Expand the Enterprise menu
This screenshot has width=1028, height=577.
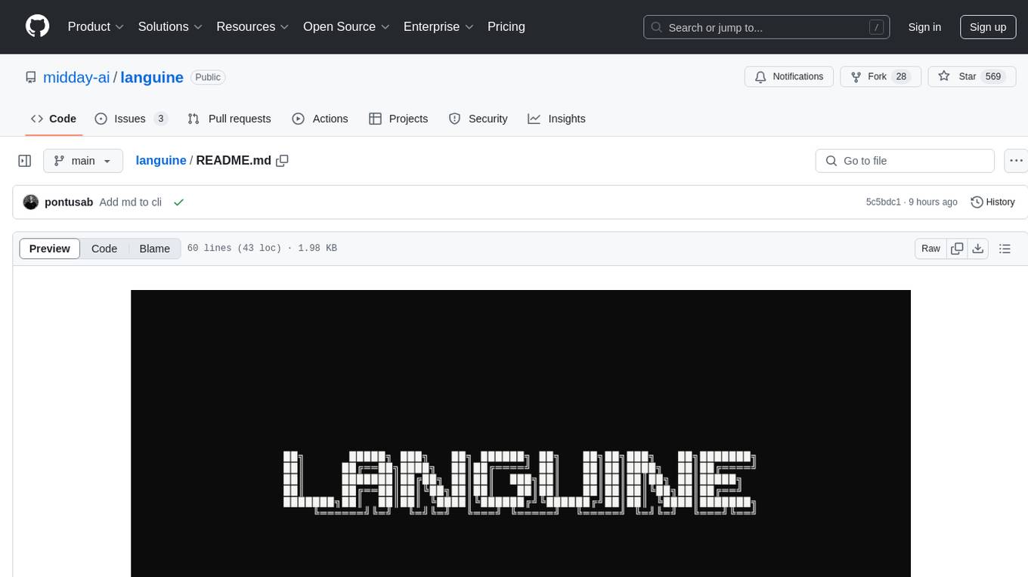[438, 26]
